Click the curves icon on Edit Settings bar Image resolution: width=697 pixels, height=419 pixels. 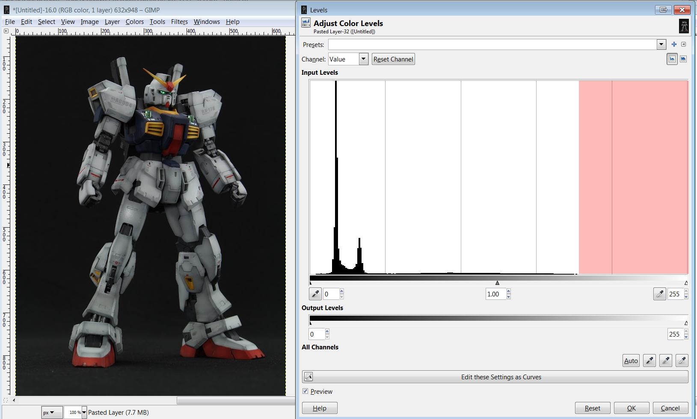(x=308, y=377)
